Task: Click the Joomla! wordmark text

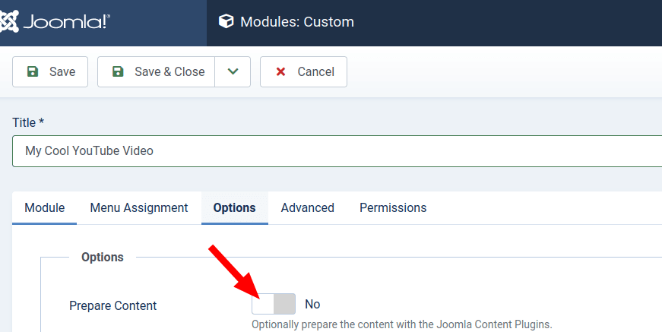Action: (x=67, y=21)
